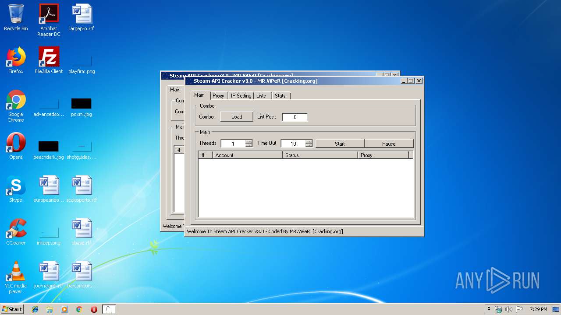Viewport: 561px width, 315px height.
Task: Select shotguides file icon
Action: pos(82,150)
